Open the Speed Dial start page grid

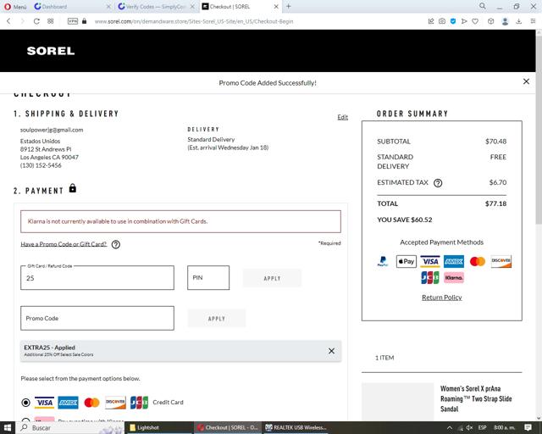coord(51,21)
